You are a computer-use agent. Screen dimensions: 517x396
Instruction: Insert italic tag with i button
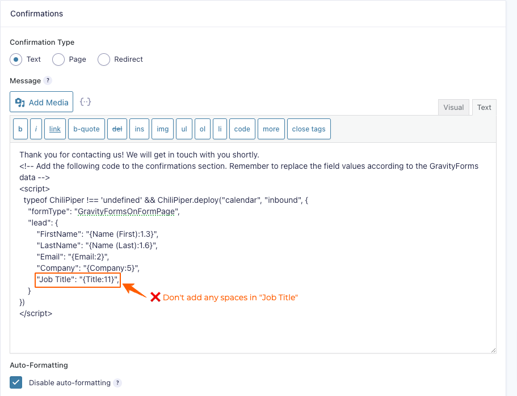click(36, 129)
